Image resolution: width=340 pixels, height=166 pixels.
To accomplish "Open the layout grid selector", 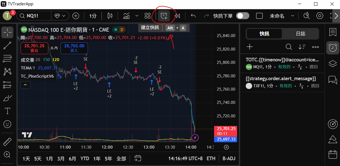I will pyautogui.click(x=148, y=16).
